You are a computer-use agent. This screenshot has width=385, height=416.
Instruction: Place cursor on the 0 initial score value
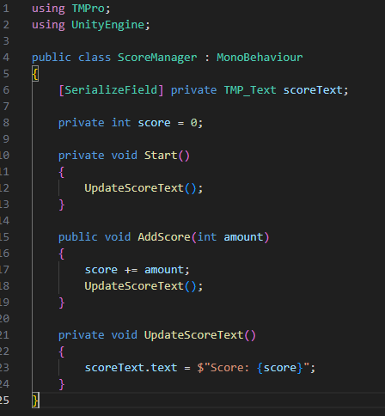coord(193,123)
